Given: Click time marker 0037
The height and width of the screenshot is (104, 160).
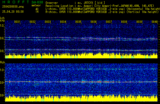Looking at the screenshot, I should [x=109, y=22].
